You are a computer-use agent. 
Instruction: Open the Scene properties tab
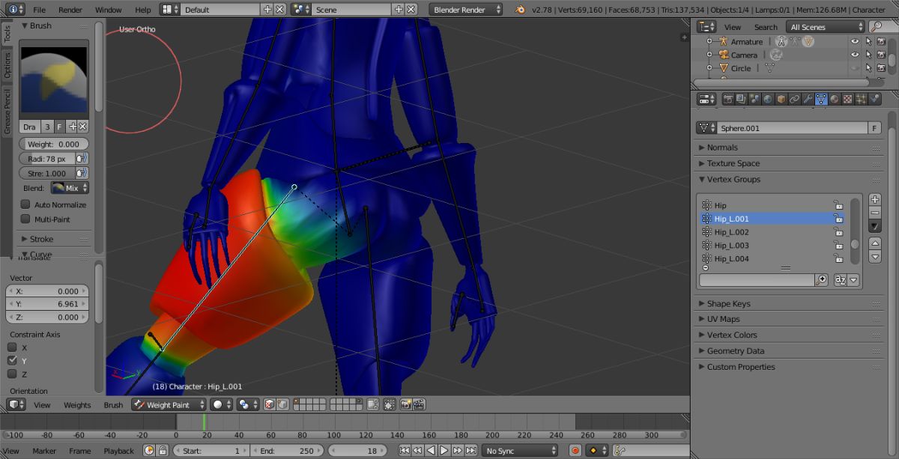click(x=755, y=99)
